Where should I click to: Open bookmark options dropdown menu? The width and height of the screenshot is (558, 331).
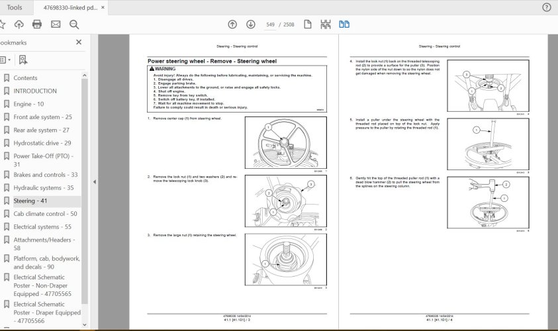pos(5,60)
